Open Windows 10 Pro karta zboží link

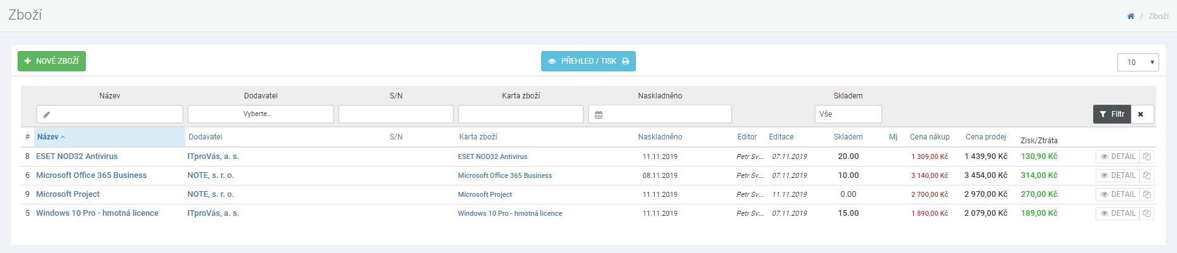[x=510, y=213]
